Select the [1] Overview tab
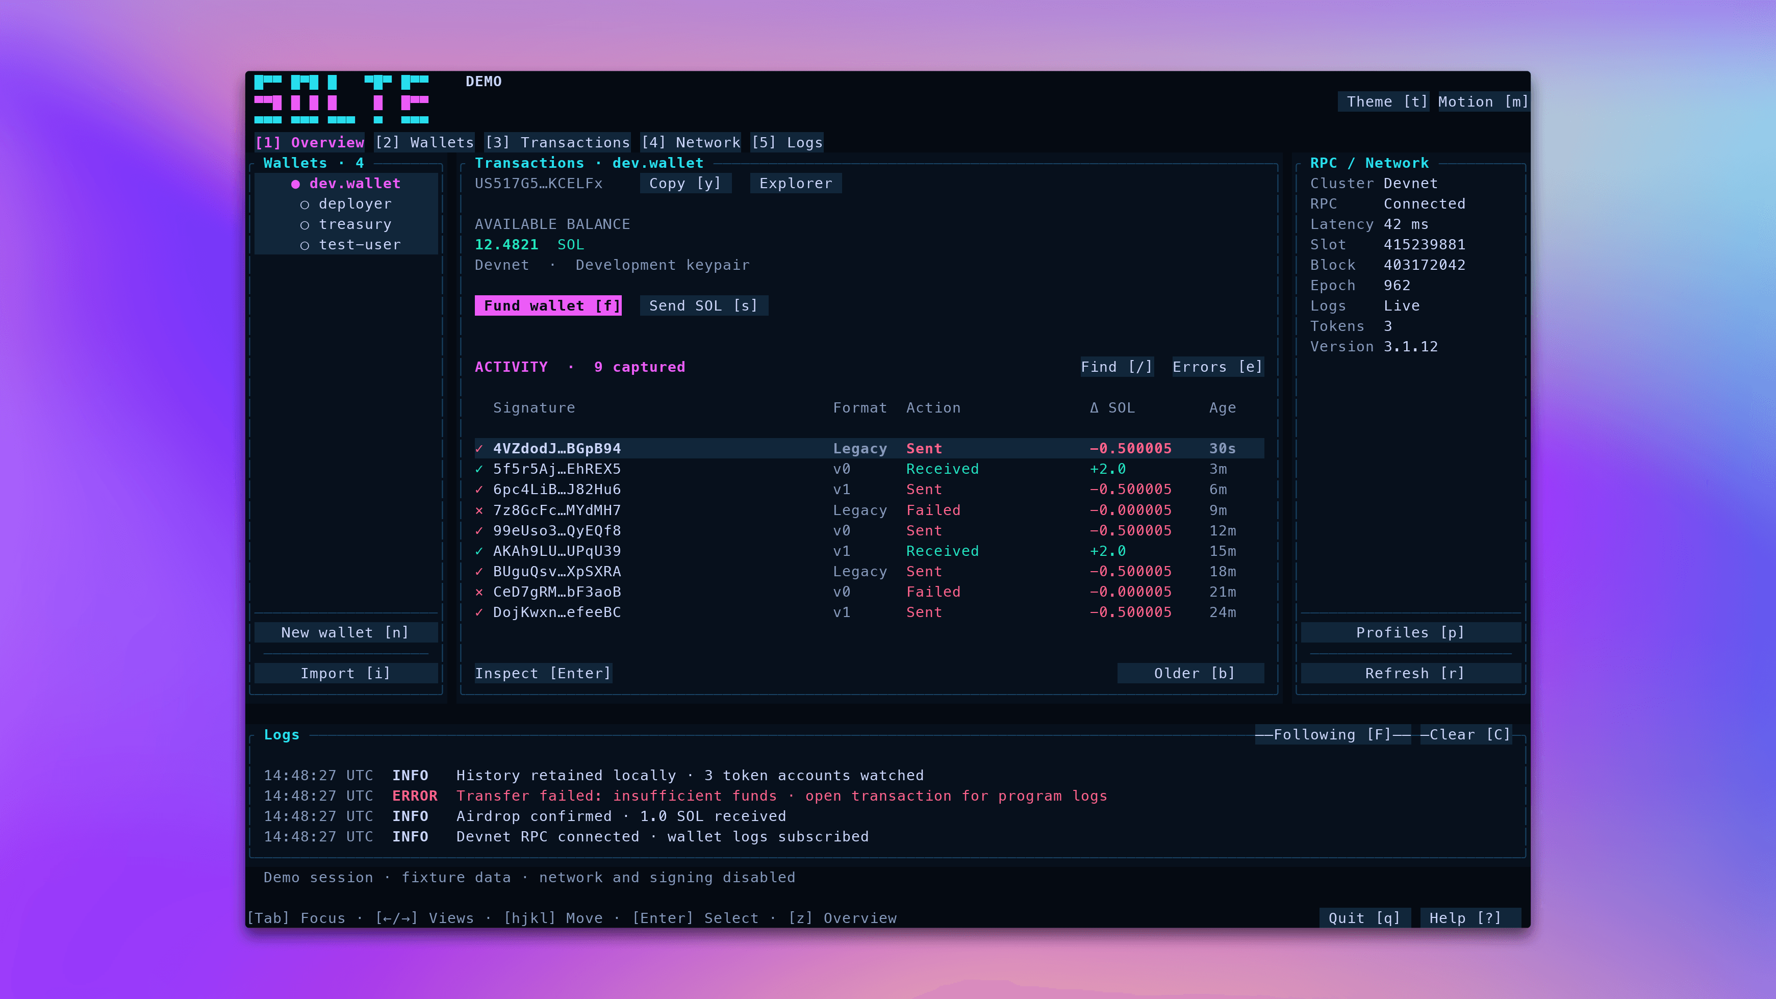The image size is (1776, 999). coord(310,143)
